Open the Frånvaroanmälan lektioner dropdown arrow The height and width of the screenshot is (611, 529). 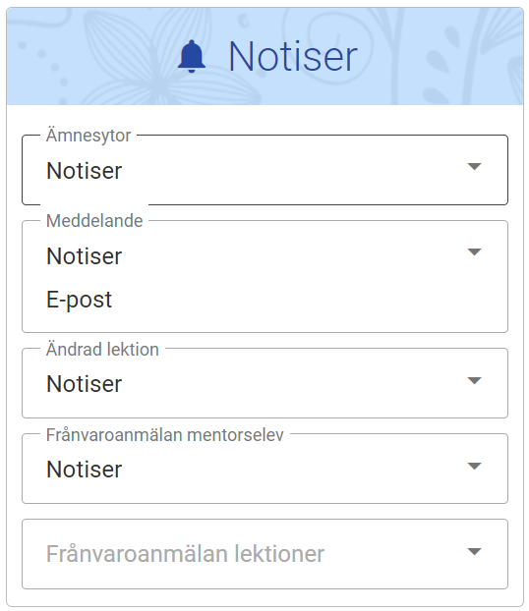(x=474, y=551)
